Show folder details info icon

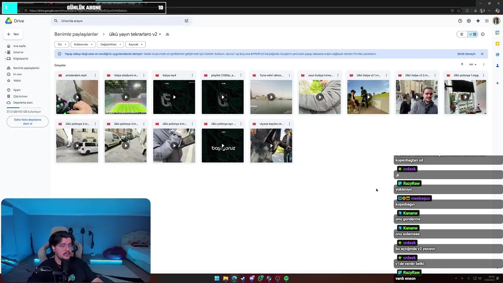click(x=483, y=34)
